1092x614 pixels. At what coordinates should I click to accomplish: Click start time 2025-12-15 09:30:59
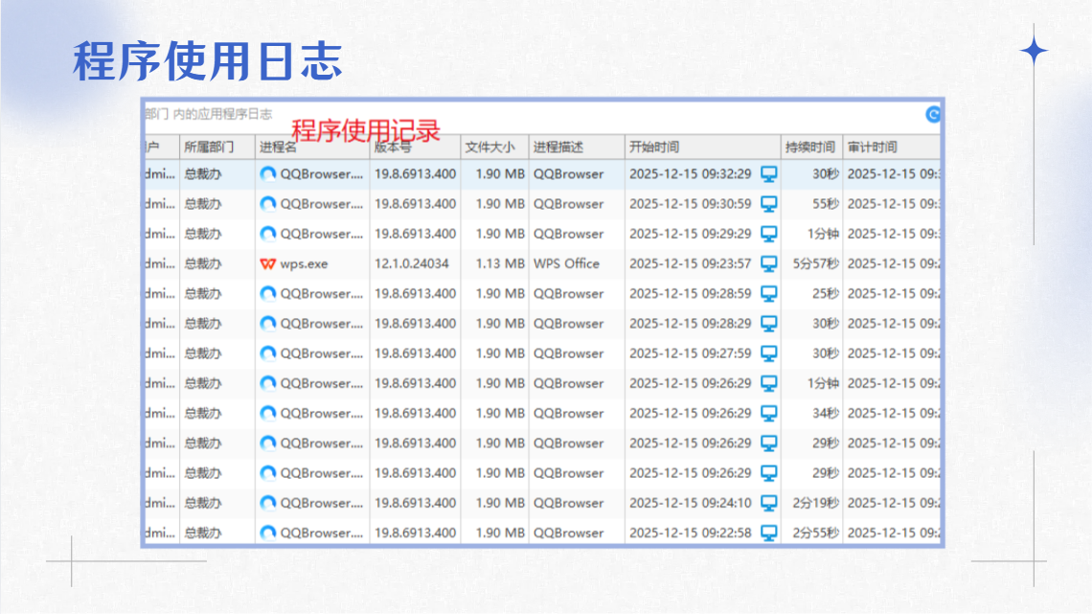click(690, 204)
